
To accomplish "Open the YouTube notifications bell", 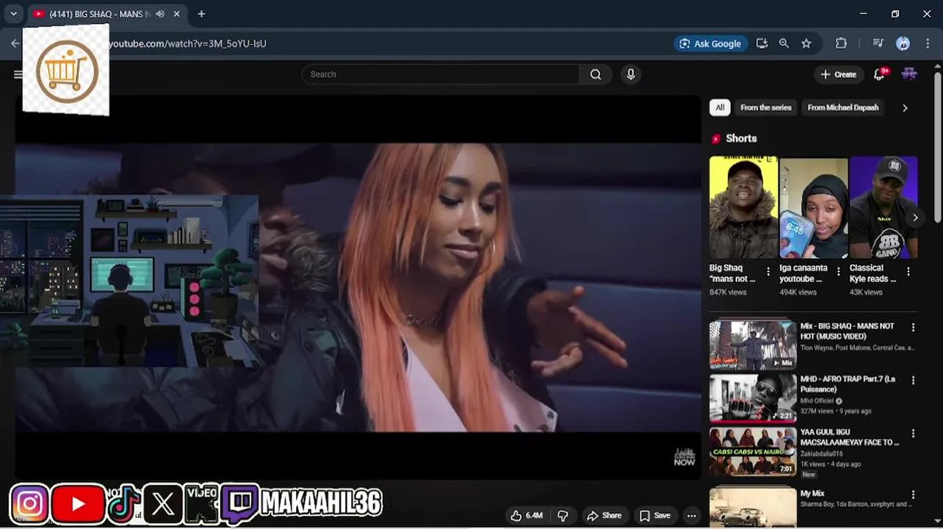I will click(880, 74).
